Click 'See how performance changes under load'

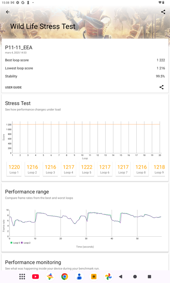pos(33,110)
